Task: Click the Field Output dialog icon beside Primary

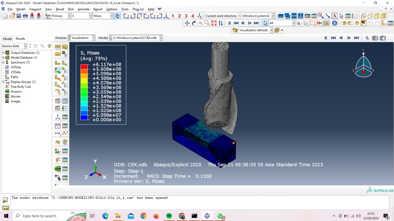Action: [x=48, y=16]
